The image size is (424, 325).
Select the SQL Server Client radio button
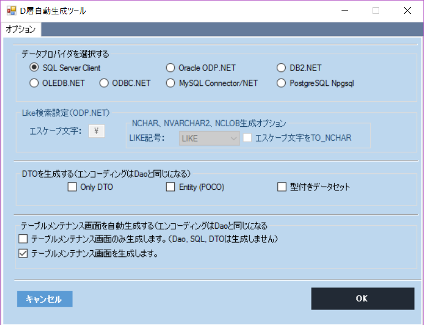(34, 68)
